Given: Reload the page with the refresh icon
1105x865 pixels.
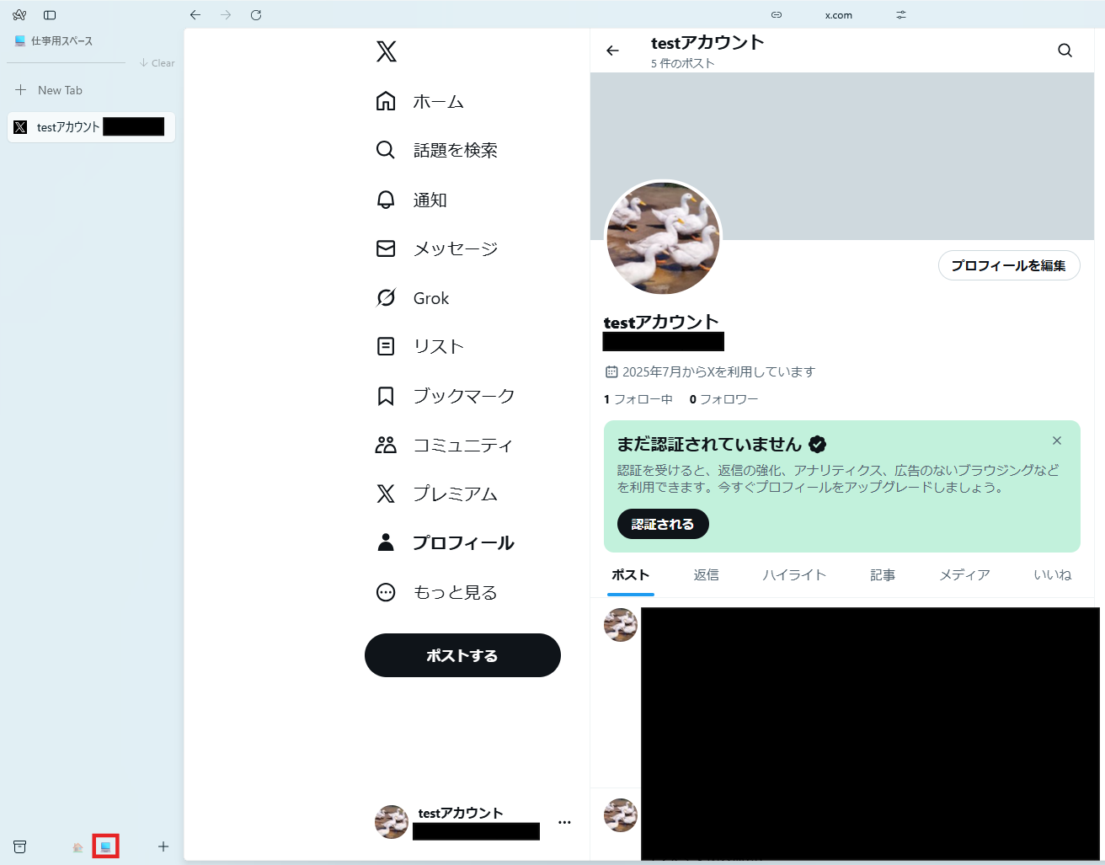Looking at the screenshot, I should pos(256,15).
